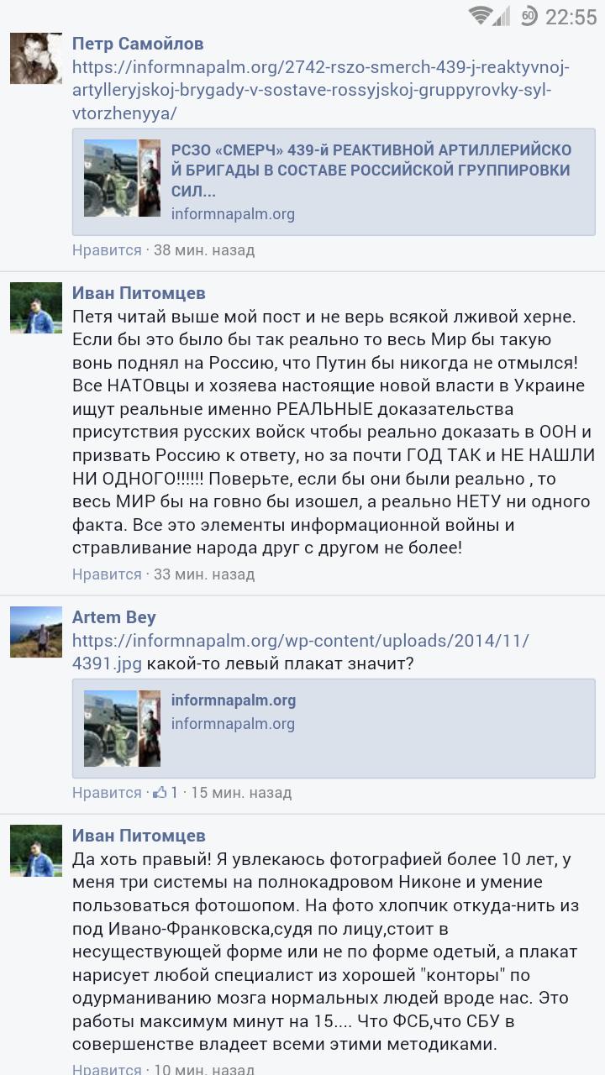Like the 33 мин. назад comment
Screen dimensions: 605x1075
[107, 574]
